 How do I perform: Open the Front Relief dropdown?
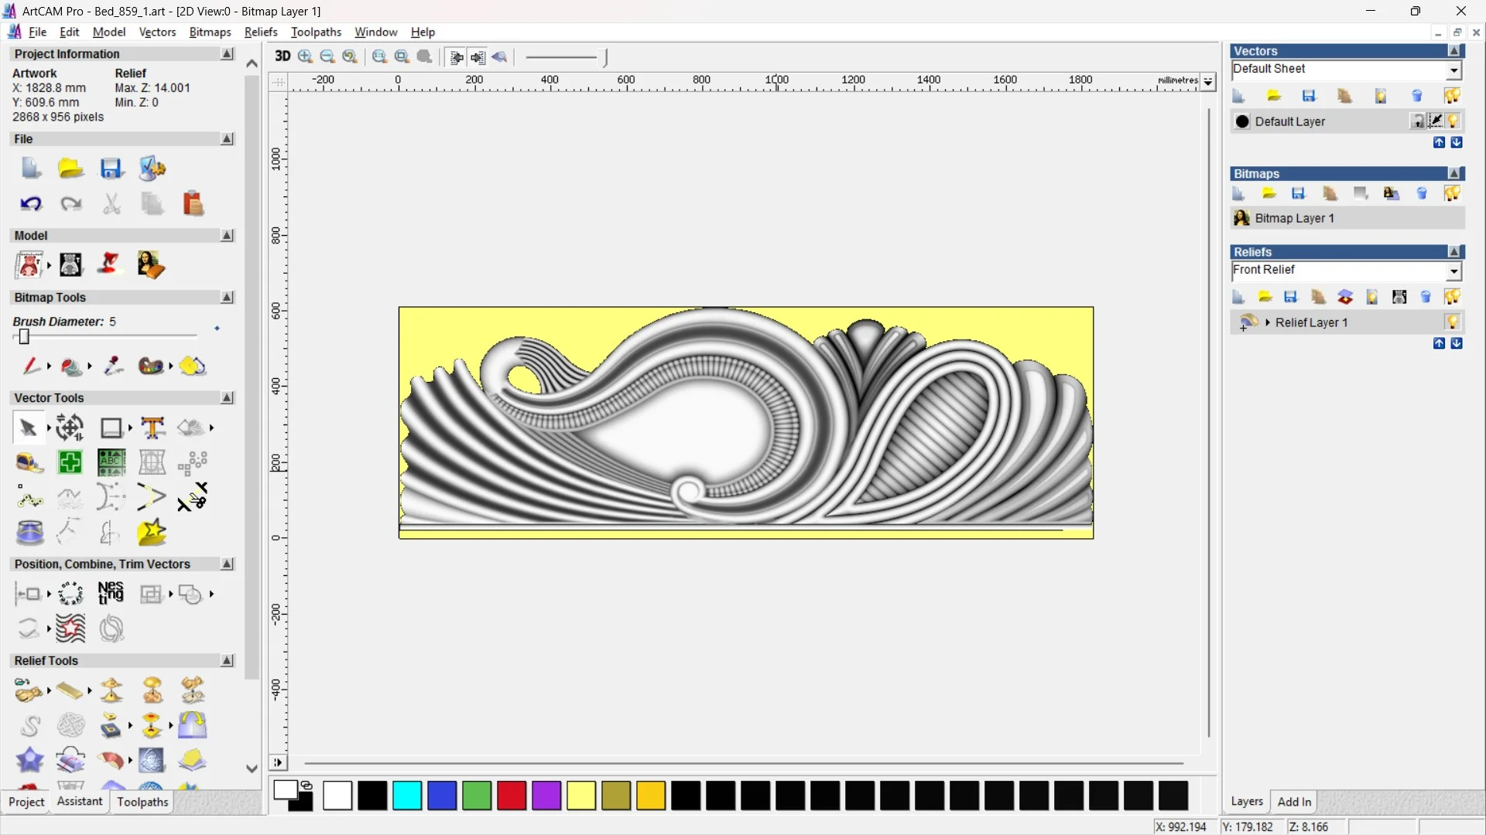(x=1453, y=271)
